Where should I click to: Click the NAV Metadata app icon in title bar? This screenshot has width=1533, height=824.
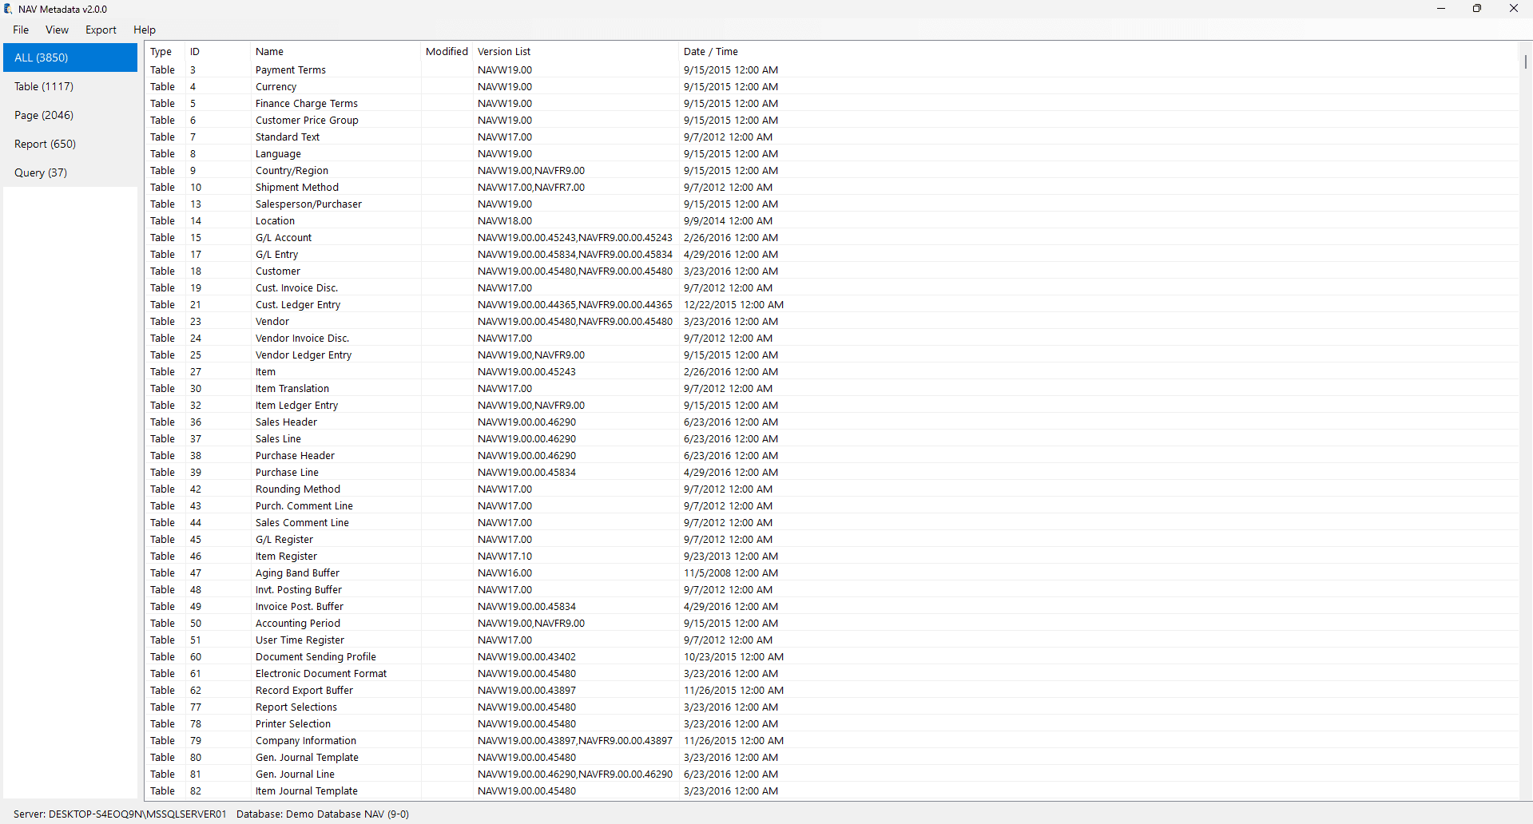coord(9,9)
